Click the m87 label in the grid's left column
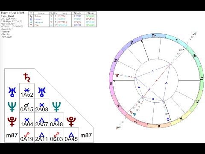The width and height of the screenshot is (205, 154). click(12, 135)
